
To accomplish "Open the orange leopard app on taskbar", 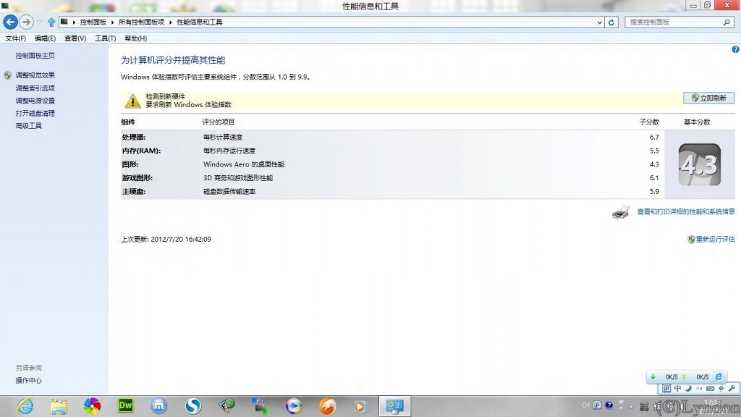I will tap(327, 405).
